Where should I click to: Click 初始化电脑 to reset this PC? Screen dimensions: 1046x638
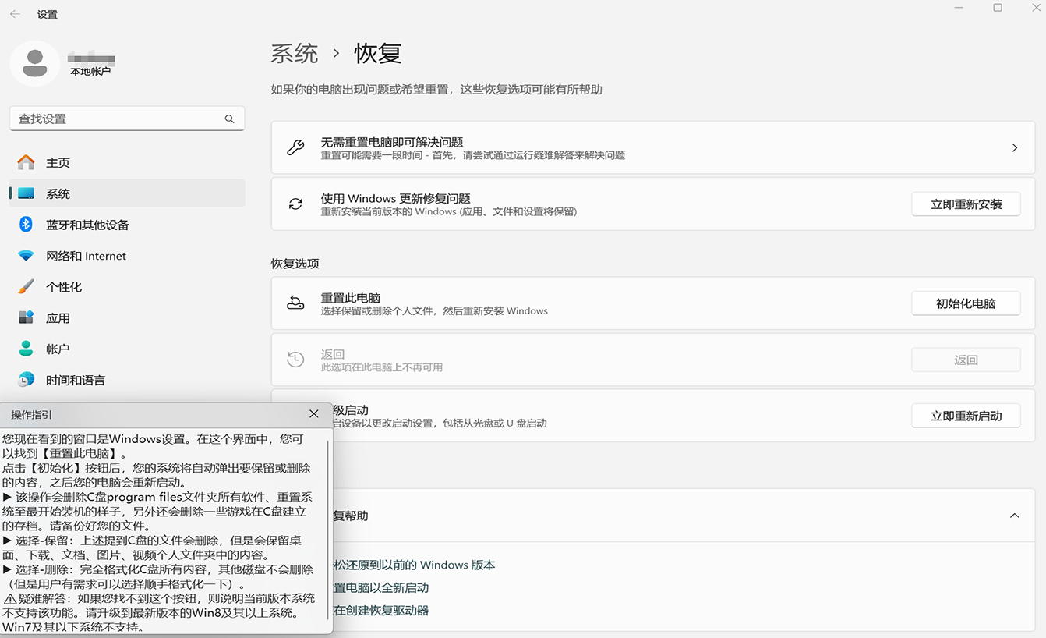966,303
